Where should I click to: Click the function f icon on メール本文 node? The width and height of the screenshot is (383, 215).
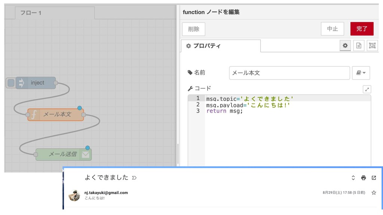pos(34,115)
